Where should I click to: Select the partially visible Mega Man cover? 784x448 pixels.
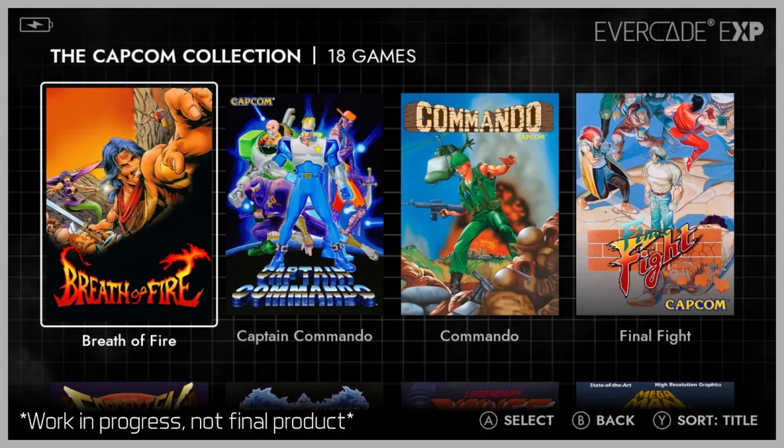[x=655, y=396]
